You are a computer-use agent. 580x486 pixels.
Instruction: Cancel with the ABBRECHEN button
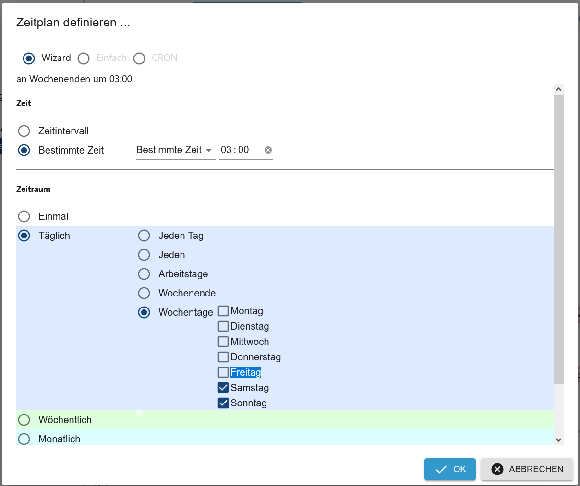[527, 469]
